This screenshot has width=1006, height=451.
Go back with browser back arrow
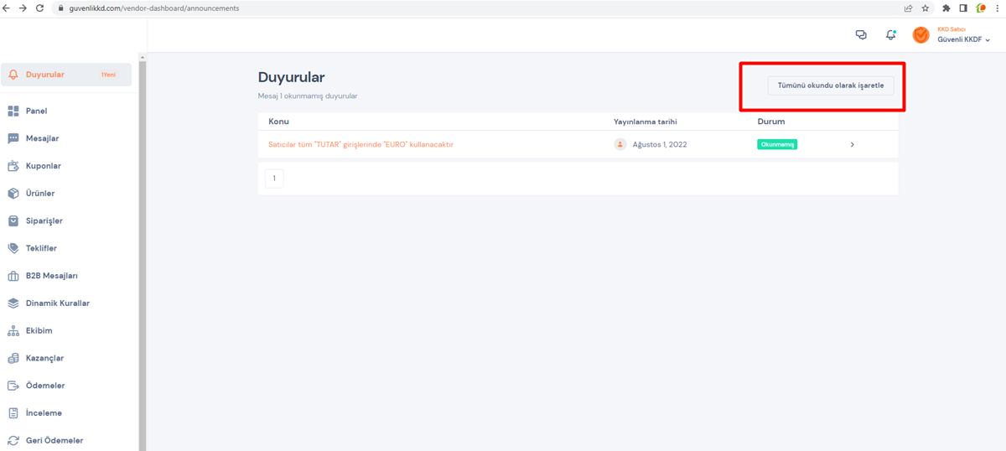(x=8, y=8)
